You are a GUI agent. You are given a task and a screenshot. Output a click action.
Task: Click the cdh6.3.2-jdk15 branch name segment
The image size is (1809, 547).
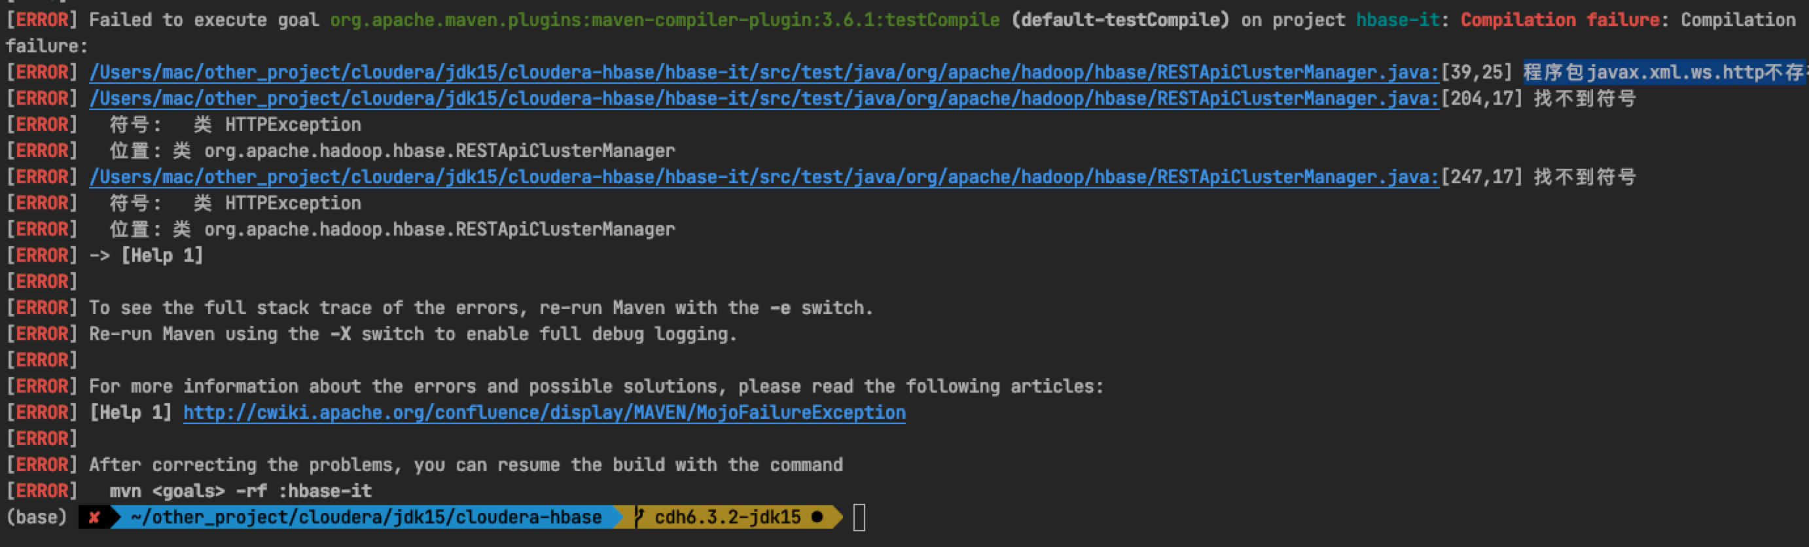tap(727, 518)
